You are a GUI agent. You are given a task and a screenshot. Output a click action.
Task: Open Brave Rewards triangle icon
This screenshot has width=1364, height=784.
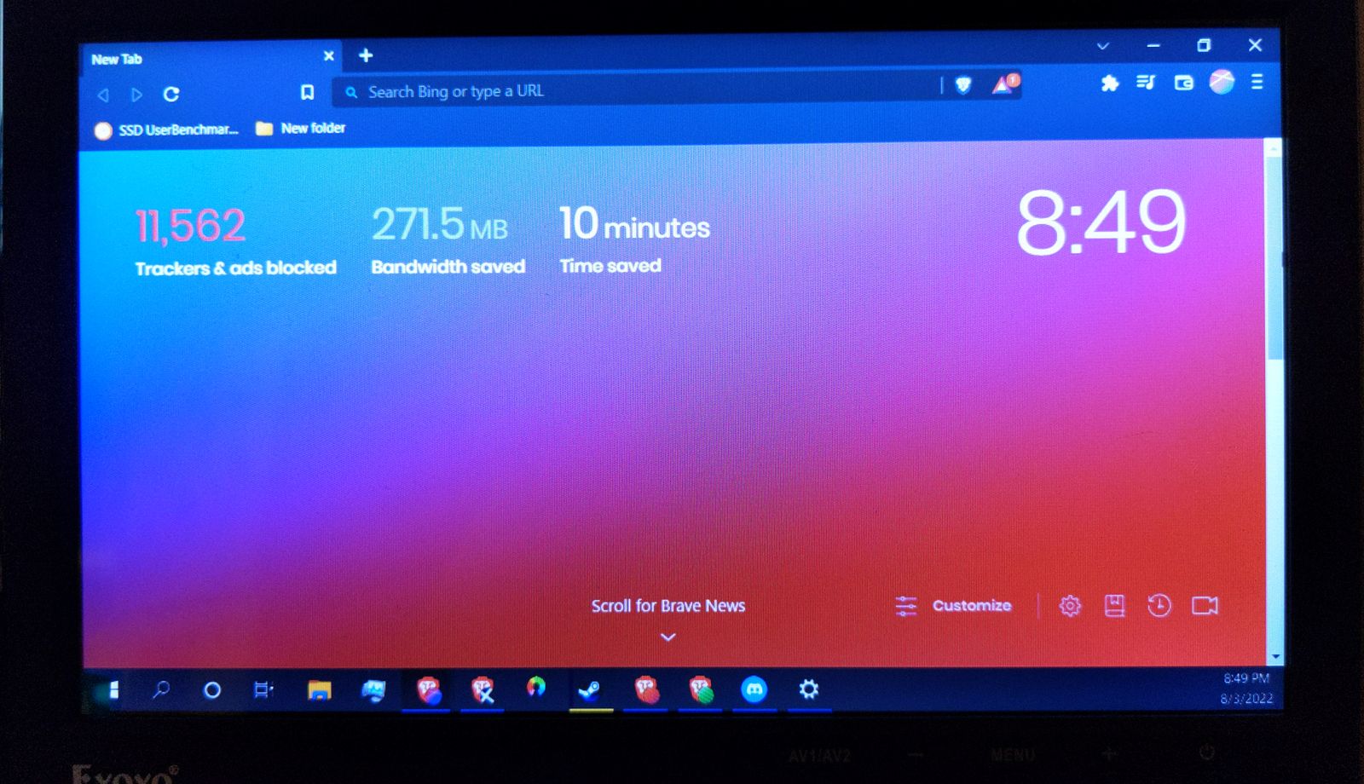pos(1004,84)
